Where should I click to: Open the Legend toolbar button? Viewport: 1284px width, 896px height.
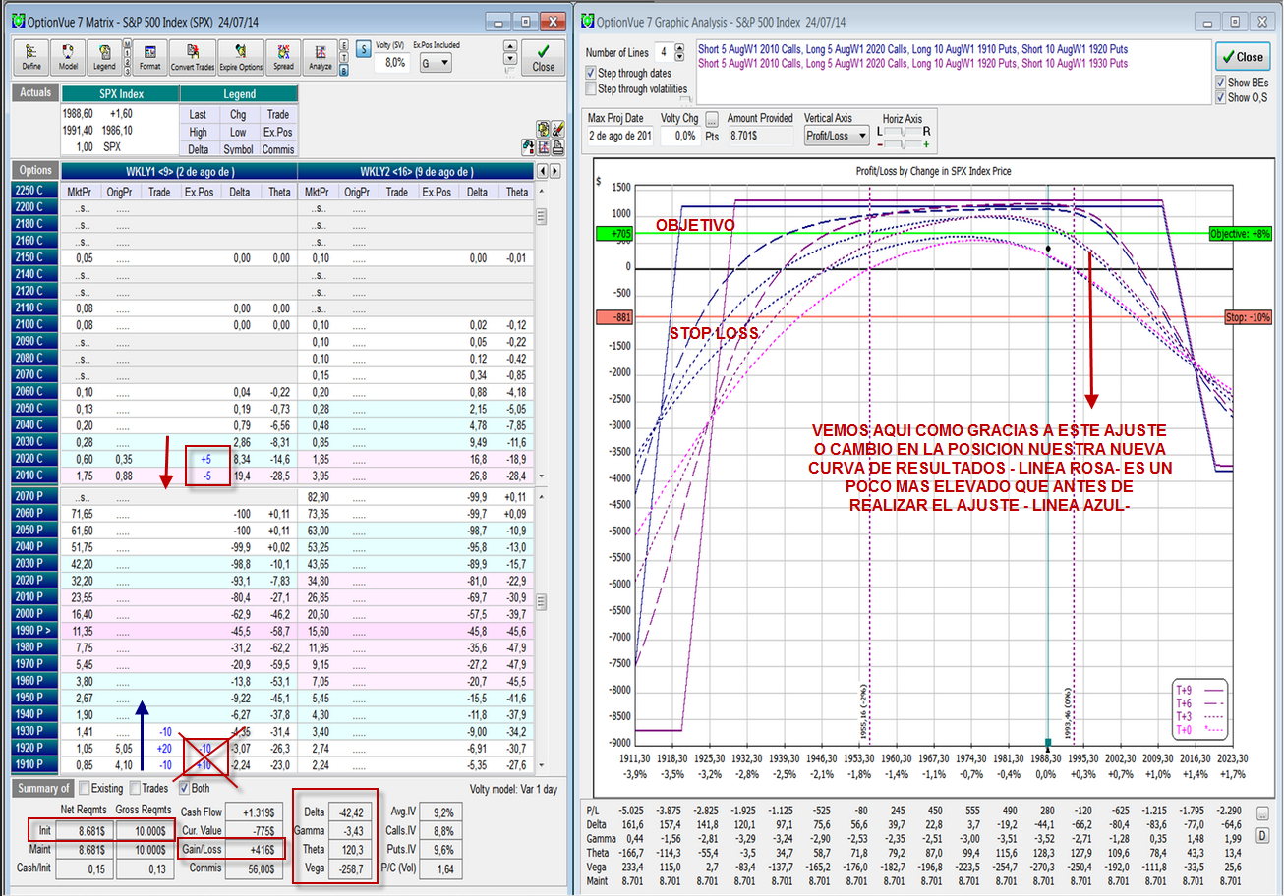pos(103,57)
